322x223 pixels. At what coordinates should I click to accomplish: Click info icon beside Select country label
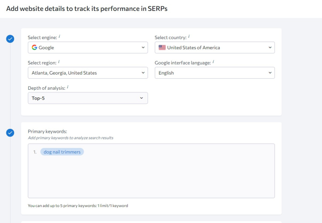coord(189,36)
